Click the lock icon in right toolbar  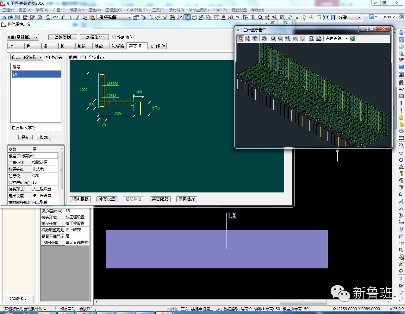click(401, 117)
